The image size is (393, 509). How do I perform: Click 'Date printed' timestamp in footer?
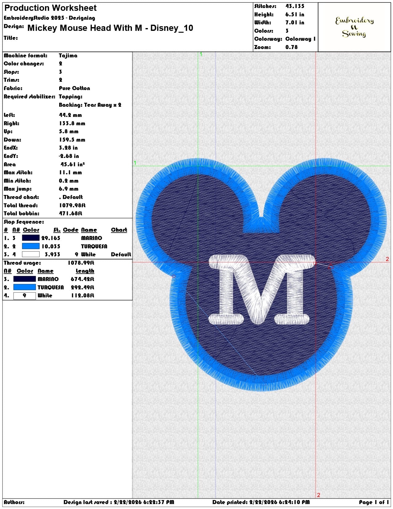[261, 502]
